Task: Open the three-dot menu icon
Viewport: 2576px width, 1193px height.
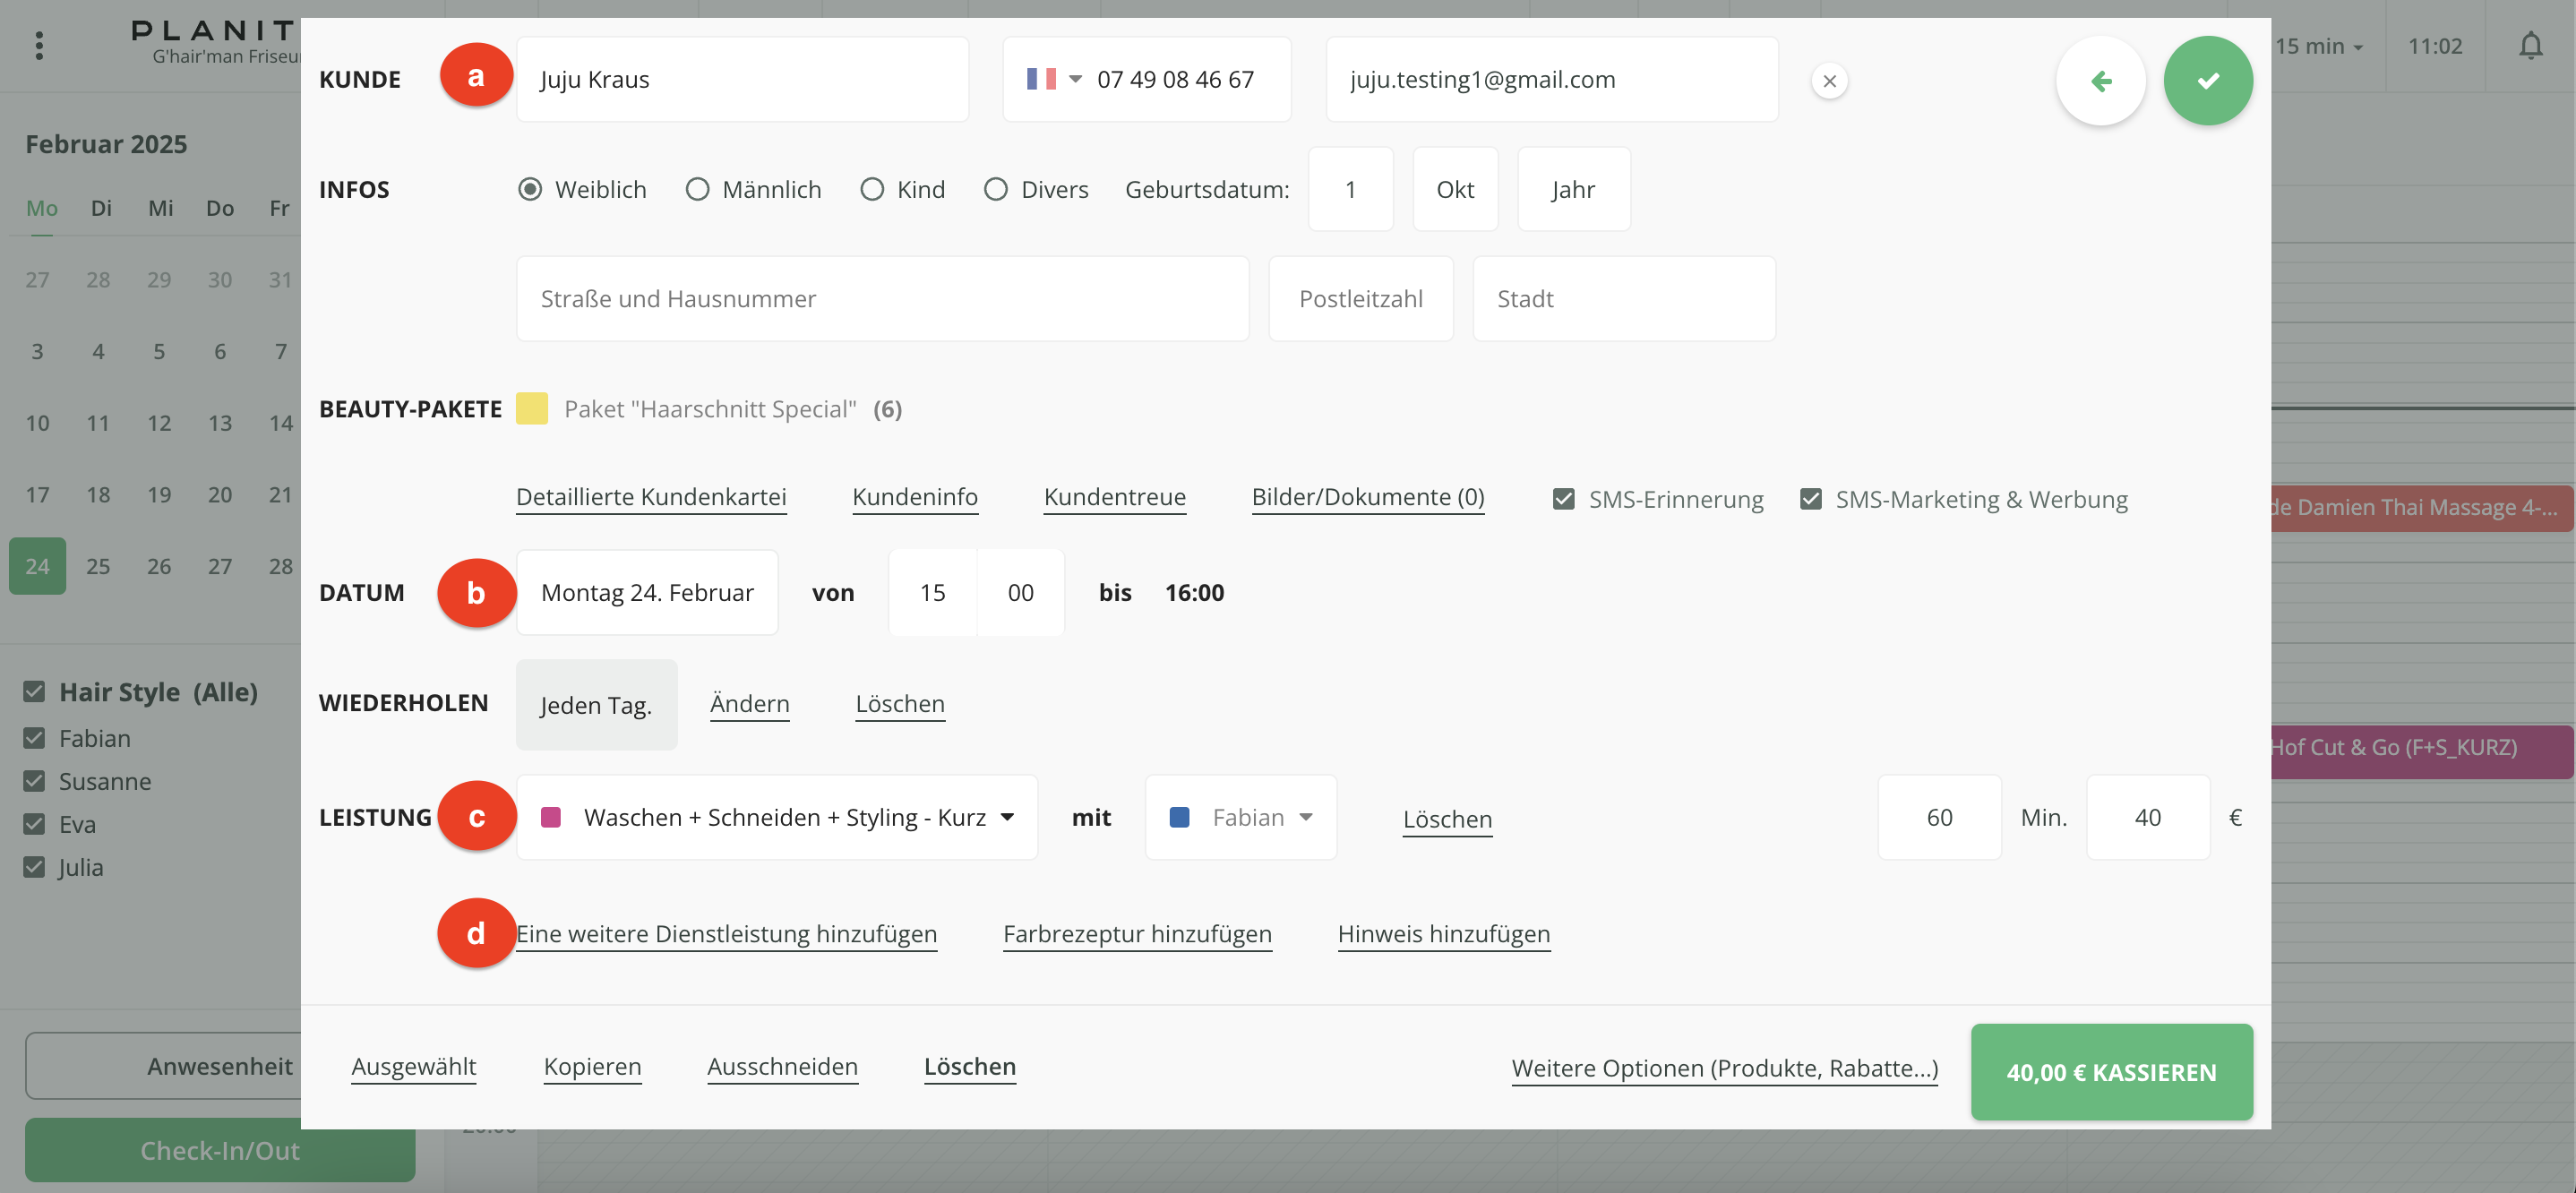Action: [x=39, y=46]
